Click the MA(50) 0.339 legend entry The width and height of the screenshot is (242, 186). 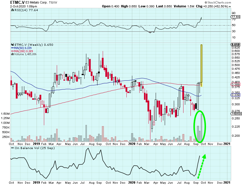click(19, 48)
